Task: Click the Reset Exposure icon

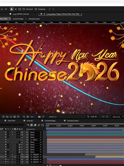Action: point(28,117)
